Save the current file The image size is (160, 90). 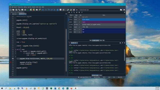(x=16, y=10)
